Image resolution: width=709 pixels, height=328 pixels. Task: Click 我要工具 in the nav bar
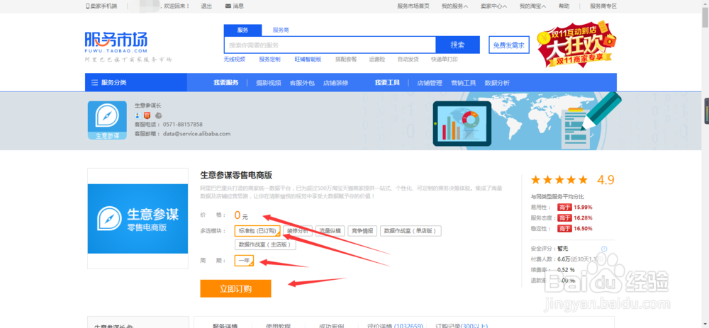point(387,83)
